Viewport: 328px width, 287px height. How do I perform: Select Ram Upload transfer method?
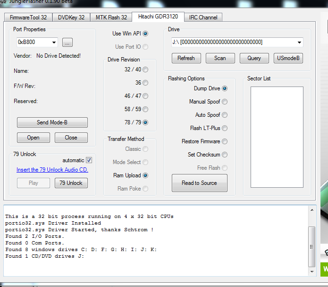click(145, 175)
